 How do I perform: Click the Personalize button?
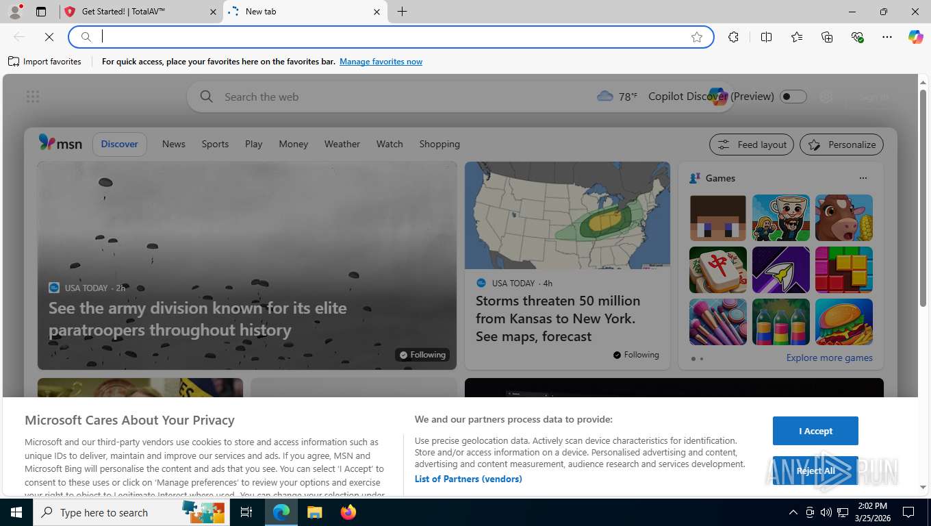tap(842, 145)
